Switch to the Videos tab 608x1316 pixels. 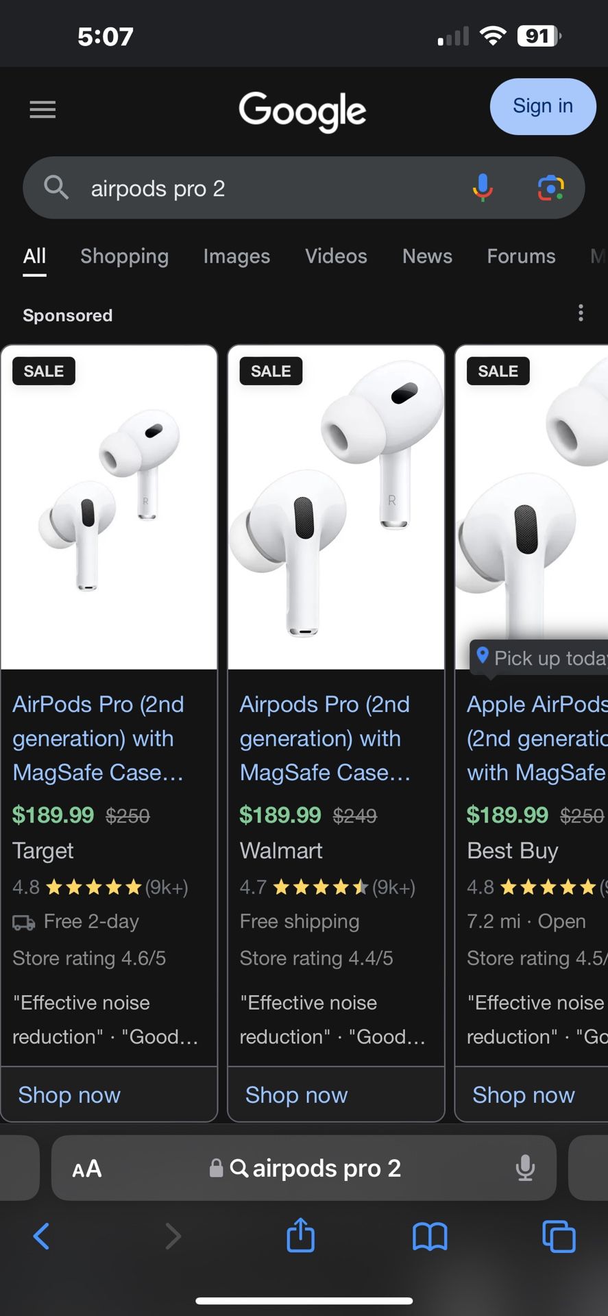336,256
